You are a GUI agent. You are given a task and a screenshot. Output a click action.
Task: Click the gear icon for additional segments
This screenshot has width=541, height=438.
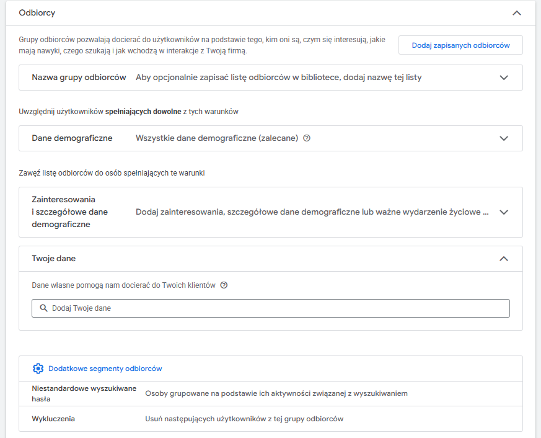[38, 369]
